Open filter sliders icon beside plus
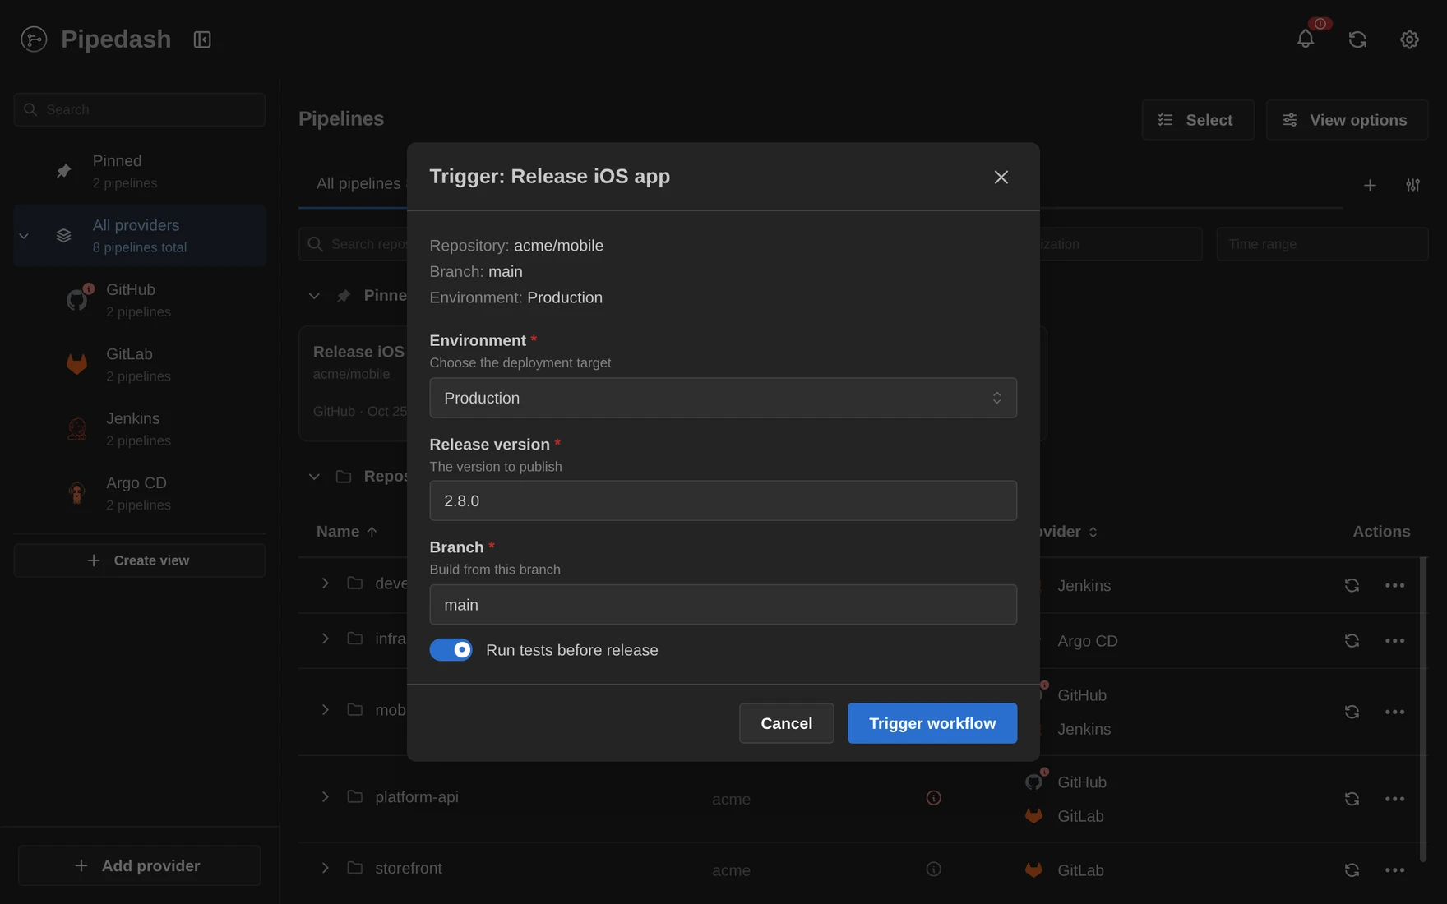The width and height of the screenshot is (1447, 904). [1412, 185]
